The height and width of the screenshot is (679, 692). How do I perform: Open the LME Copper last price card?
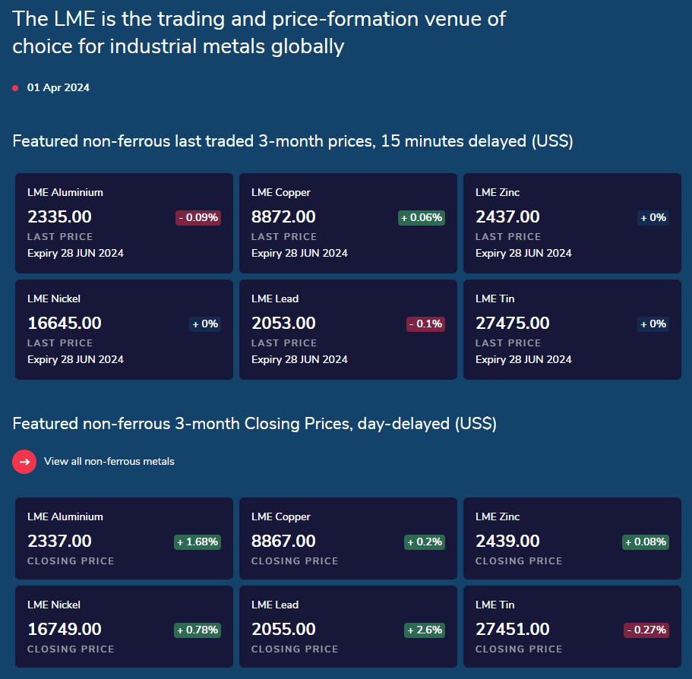click(348, 223)
